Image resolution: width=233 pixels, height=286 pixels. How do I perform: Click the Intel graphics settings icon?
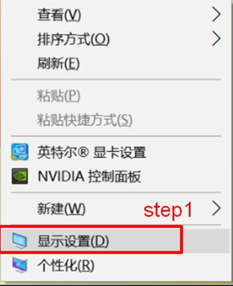19,152
